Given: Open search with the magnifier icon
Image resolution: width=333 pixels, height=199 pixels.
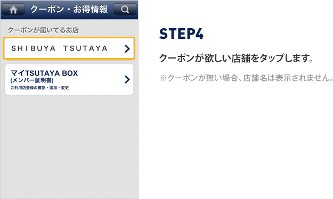Looking at the screenshot, I should click(x=125, y=10).
